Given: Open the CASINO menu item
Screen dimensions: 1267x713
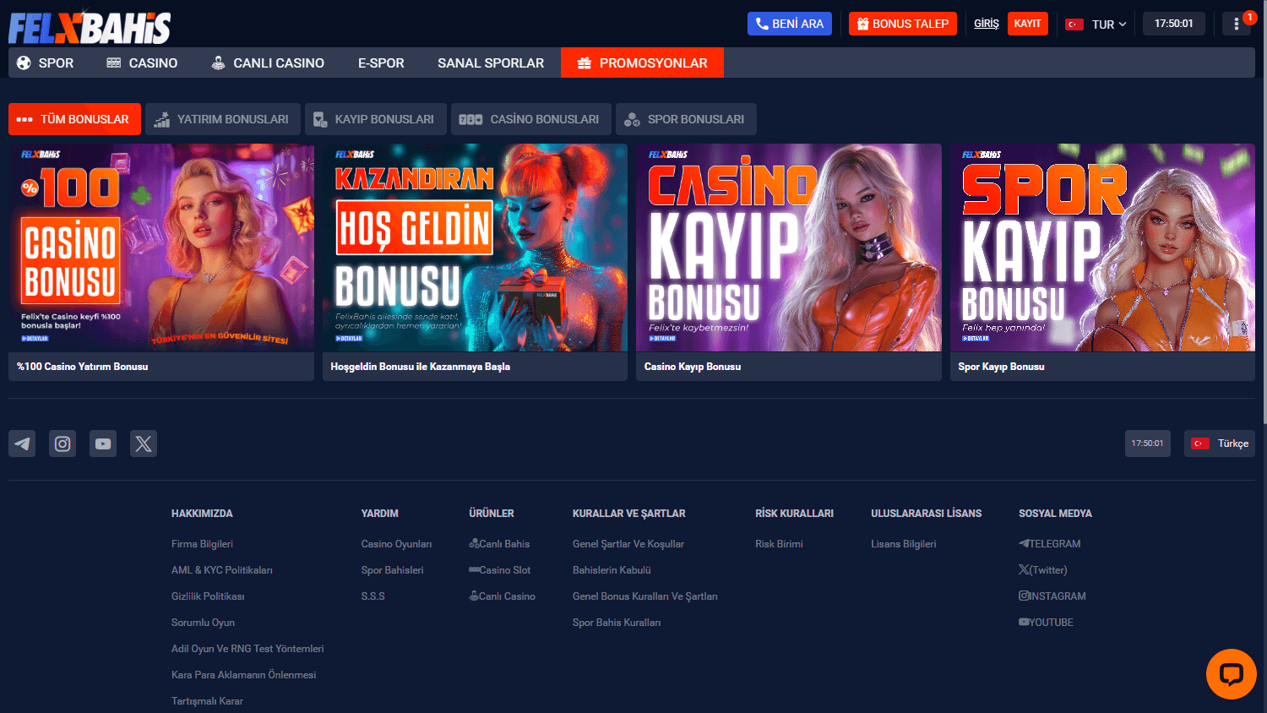Looking at the screenshot, I should (x=142, y=63).
